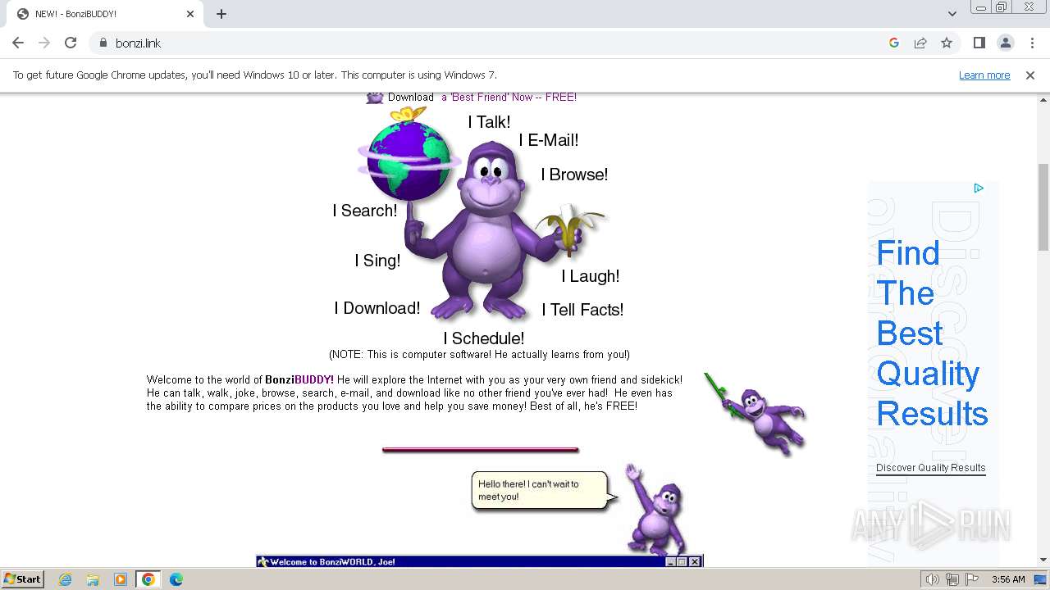The height and width of the screenshot is (590, 1050).
Task: Click the 'I Talk!' text
Action: (x=489, y=122)
